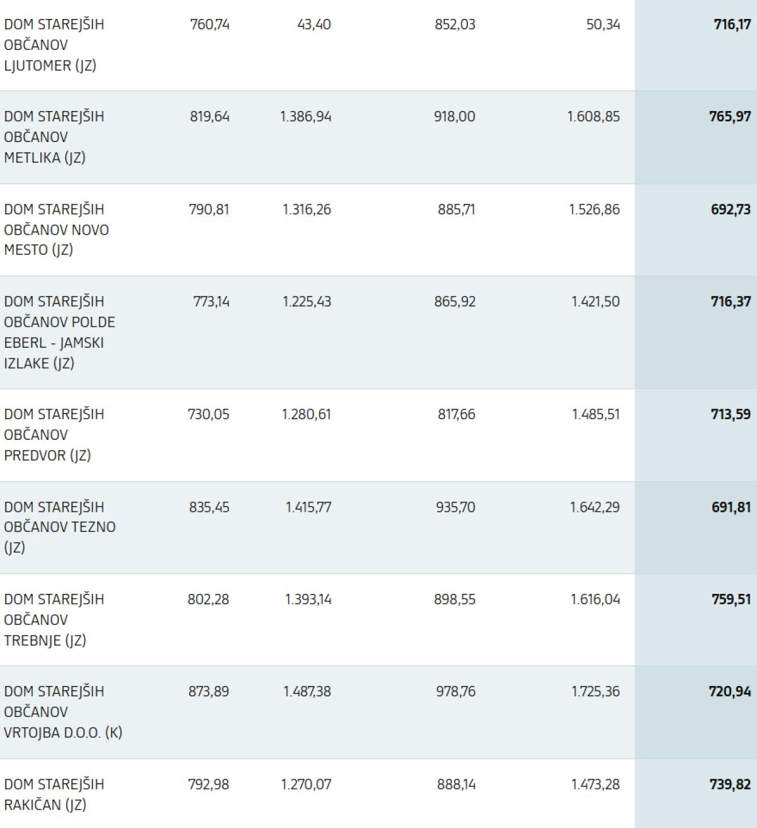Click the DOM STAREJŠIH OBČANOV TREBNJE (JZ) name
The width and height of the screenshot is (757, 828).
(54, 620)
